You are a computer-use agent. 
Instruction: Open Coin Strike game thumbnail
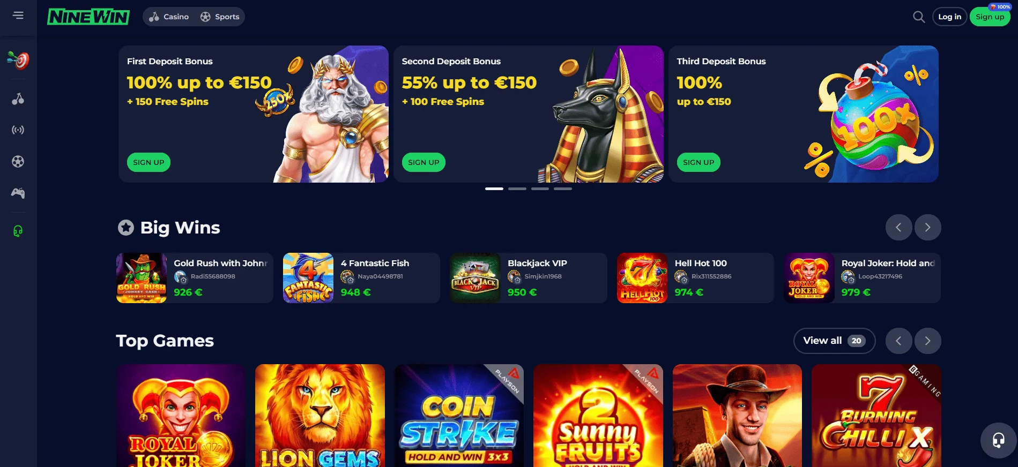[459, 416]
